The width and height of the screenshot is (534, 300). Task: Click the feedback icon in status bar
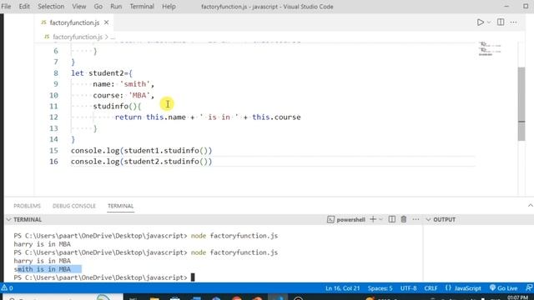(528, 288)
